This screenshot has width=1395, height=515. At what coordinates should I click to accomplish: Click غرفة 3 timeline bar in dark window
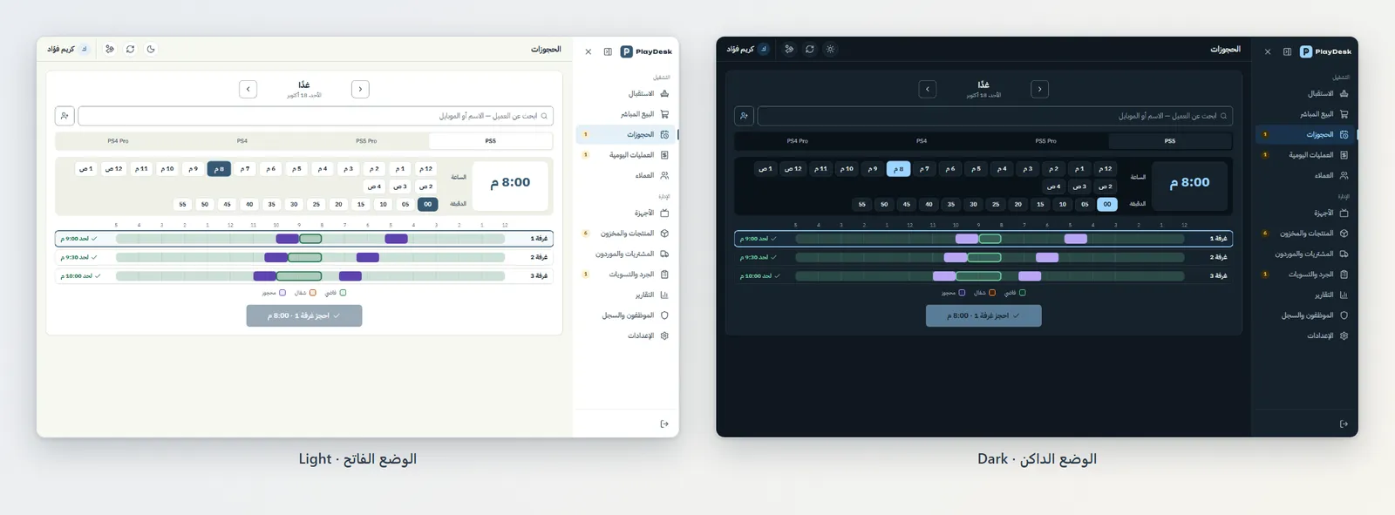[990, 276]
